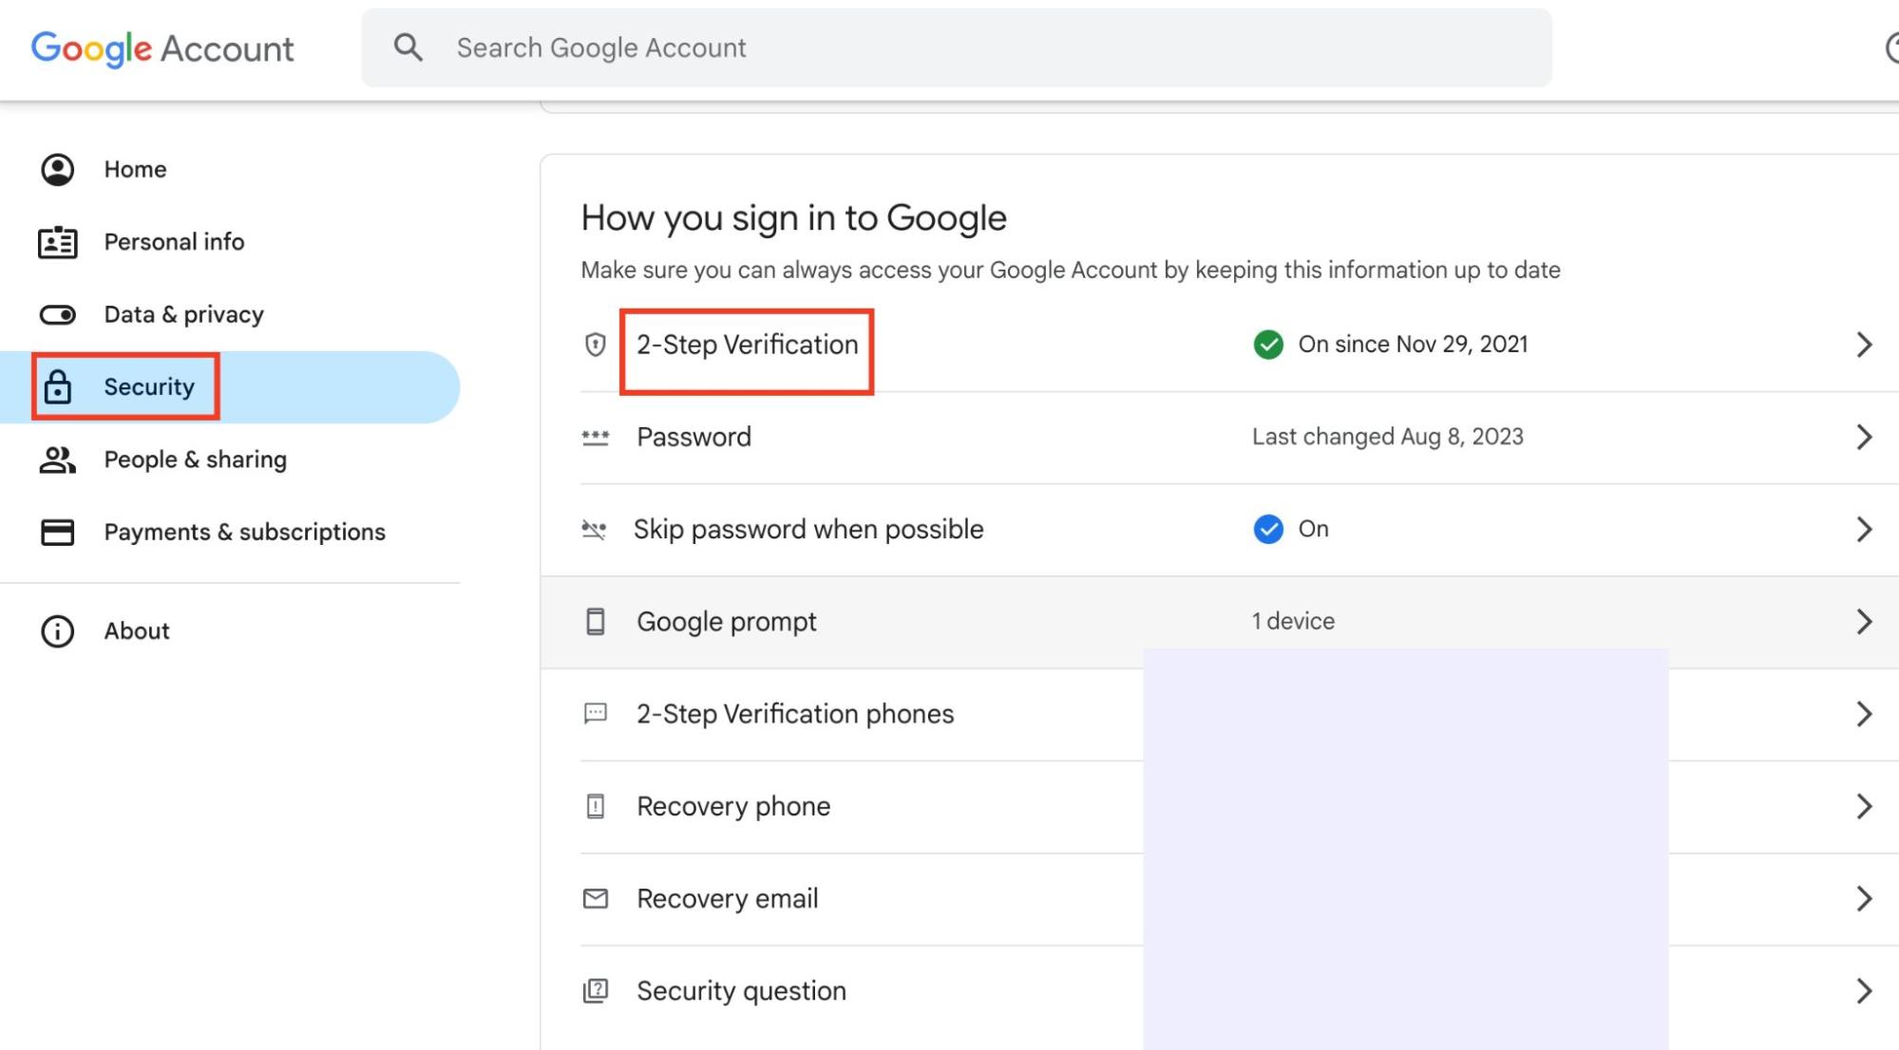Click the Google prompt phone icon
Viewport: 1899px width, 1050px height.
[x=596, y=621]
